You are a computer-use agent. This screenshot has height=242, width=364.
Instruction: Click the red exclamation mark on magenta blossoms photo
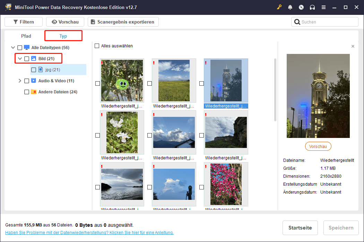tap(206, 166)
